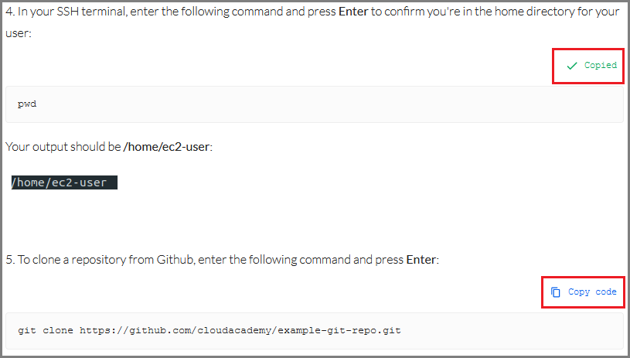Click the word 'Github' in step 5

175,260
